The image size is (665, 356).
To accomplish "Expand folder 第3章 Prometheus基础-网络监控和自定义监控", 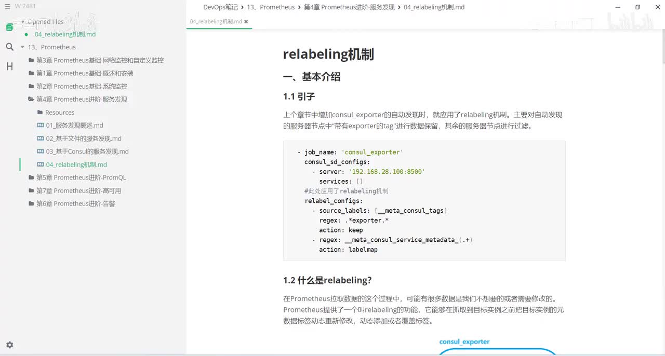I will tap(100, 60).
